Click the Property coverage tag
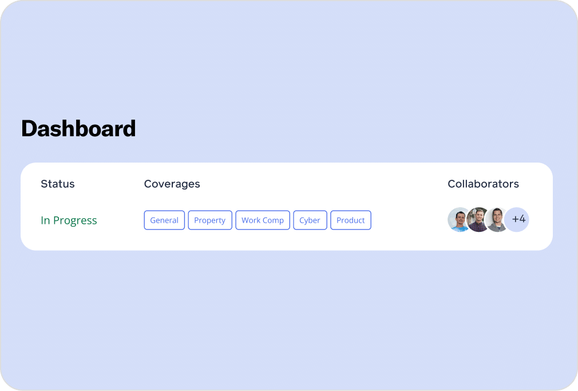 click(x=209, y=220)
